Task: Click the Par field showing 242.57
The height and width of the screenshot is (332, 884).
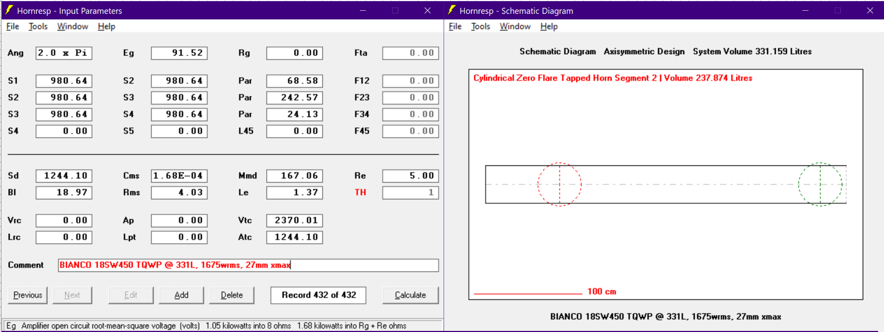Action: 295,98
